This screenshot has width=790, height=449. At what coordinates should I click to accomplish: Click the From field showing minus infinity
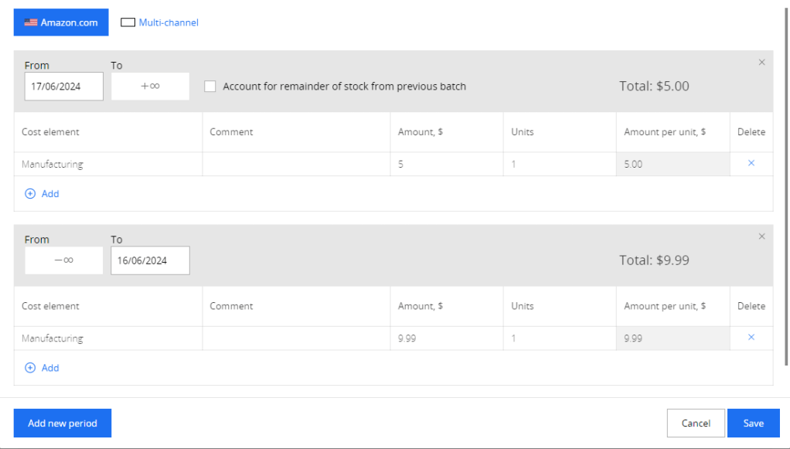pyautogui.click(x=64, y=260)
